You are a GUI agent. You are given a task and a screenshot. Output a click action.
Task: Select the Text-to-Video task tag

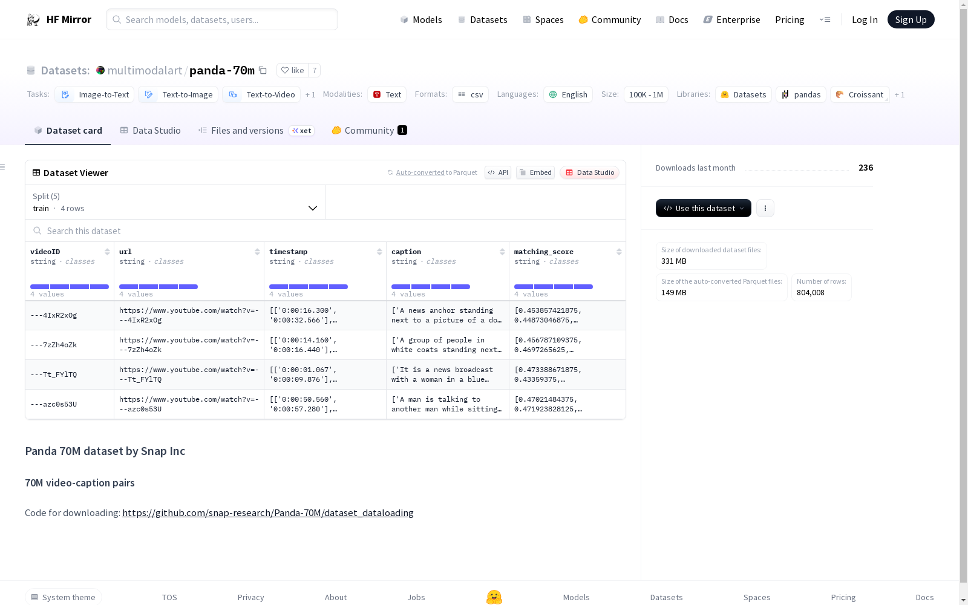261,94
